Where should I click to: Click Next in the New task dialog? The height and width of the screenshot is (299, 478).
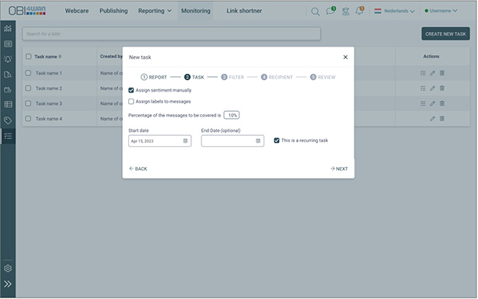(x=339, y=169)
